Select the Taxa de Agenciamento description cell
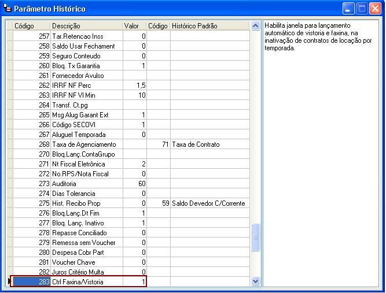386x293 pixels. (87, 144)
